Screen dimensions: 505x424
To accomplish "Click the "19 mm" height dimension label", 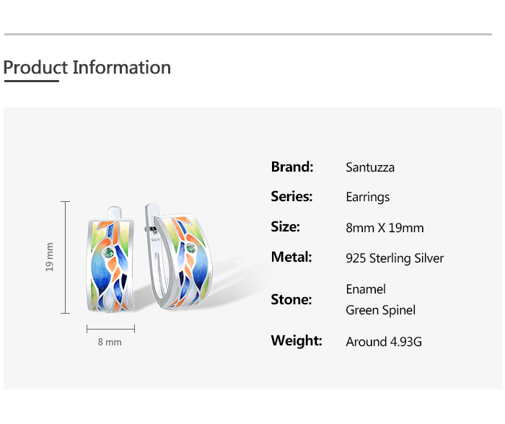I will pos(50,257).
